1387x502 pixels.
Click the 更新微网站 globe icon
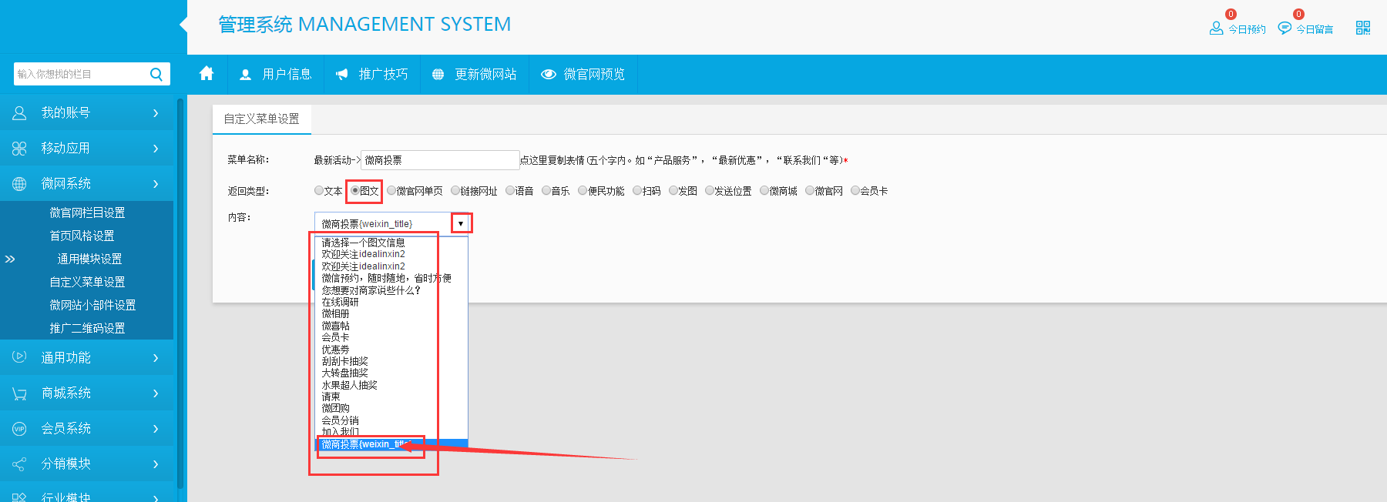click(x=438, y=75)
